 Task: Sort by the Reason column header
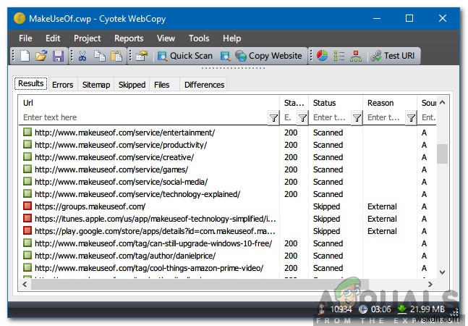pyautogui.click(x=390, y=103)
